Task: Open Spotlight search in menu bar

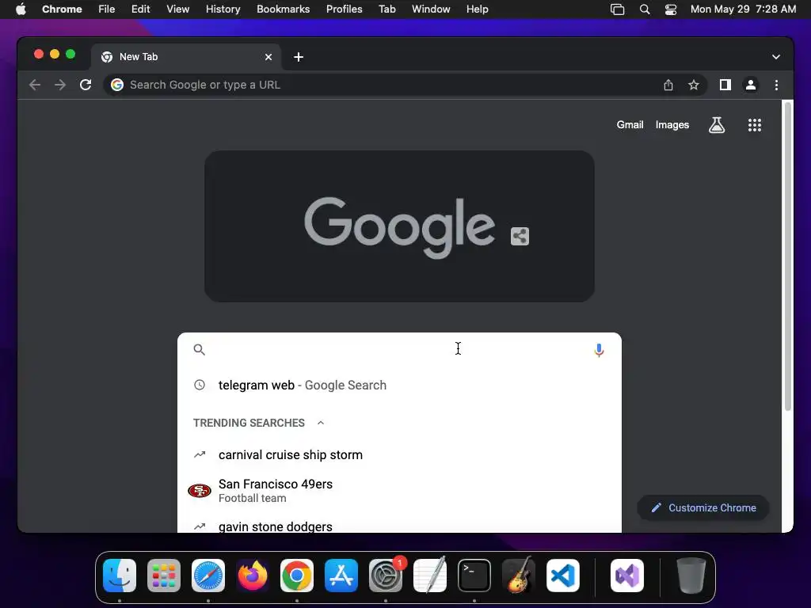Action: point(645,9)
